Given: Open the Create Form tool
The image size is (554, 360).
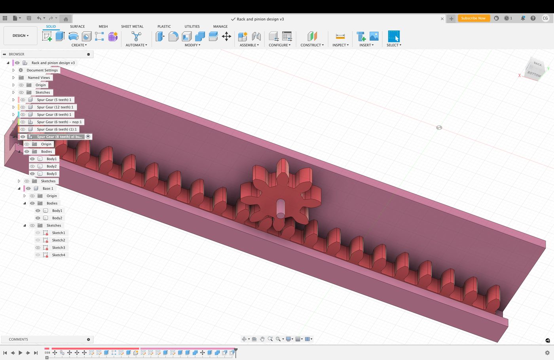Looking at the screenshot, I should pyautogui.click(x=113, y=36).
